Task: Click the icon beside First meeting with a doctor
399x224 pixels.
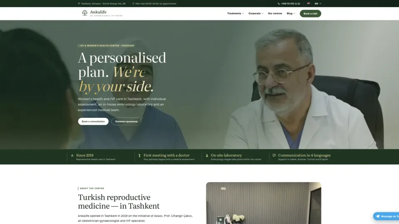Action: click(140, 156)
